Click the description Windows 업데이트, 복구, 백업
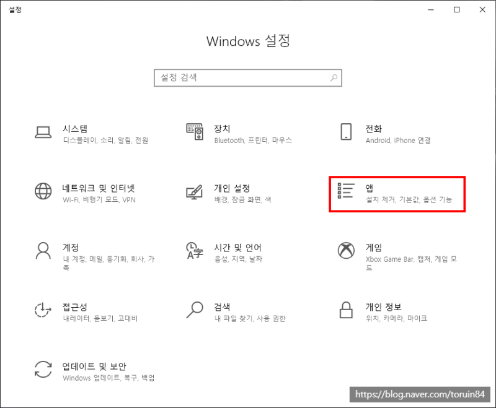 tap(109, 378)
